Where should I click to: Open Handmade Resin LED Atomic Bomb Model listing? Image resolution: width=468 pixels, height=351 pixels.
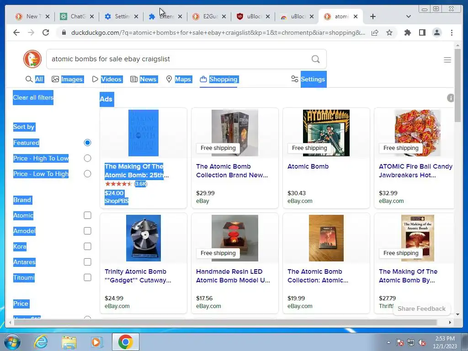[233, 276]
